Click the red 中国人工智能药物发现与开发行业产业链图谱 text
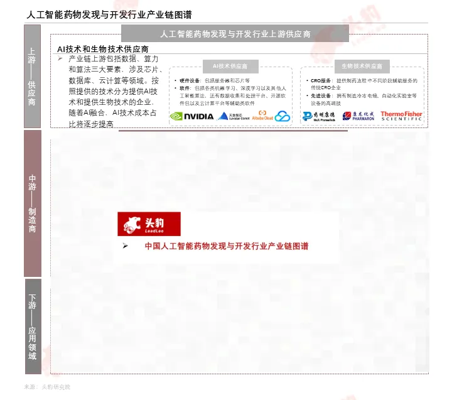452x400 pixels. point(227,246)
